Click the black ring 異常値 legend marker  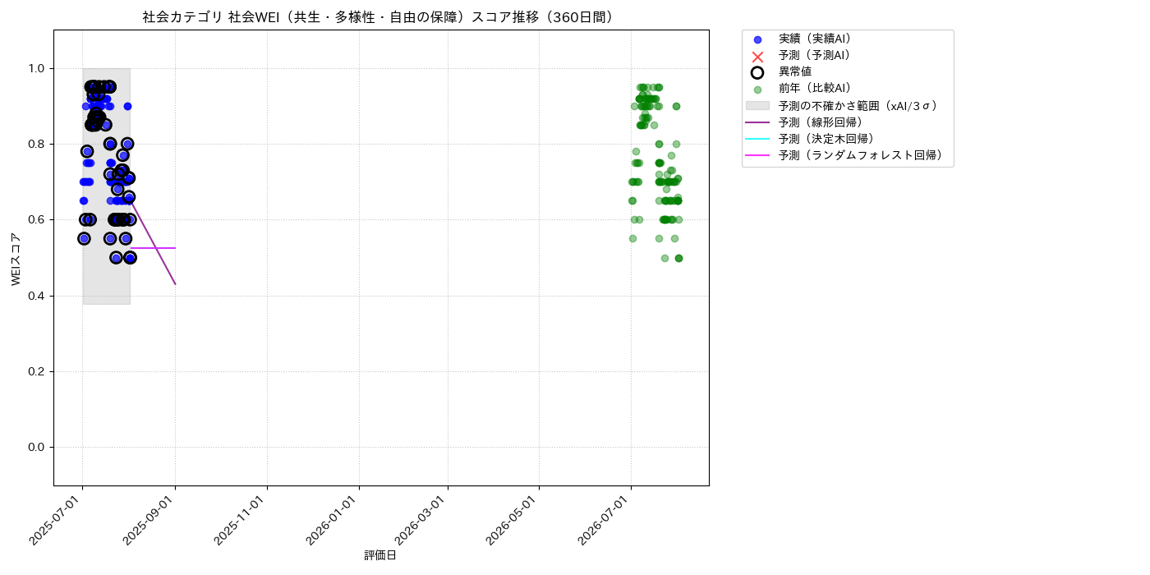coord(757,72)
